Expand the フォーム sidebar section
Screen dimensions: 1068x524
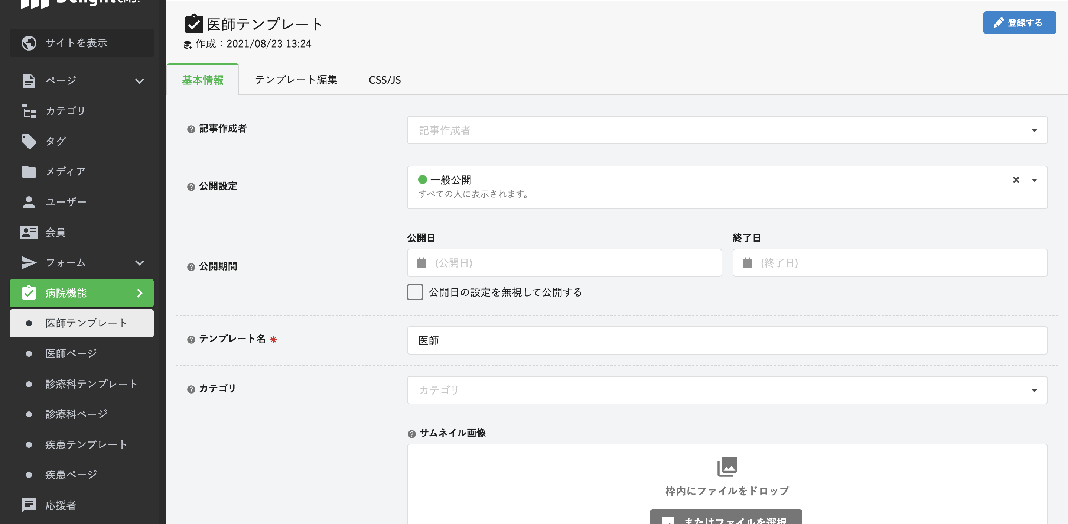pyautogui.click(x=140, y=263)
